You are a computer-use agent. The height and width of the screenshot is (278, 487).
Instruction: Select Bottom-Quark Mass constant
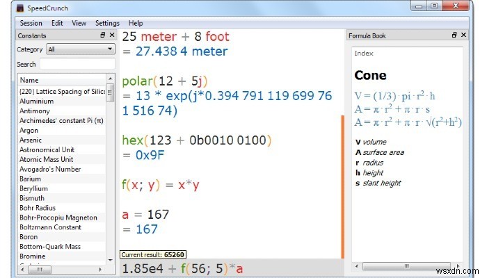pos(62,246)
